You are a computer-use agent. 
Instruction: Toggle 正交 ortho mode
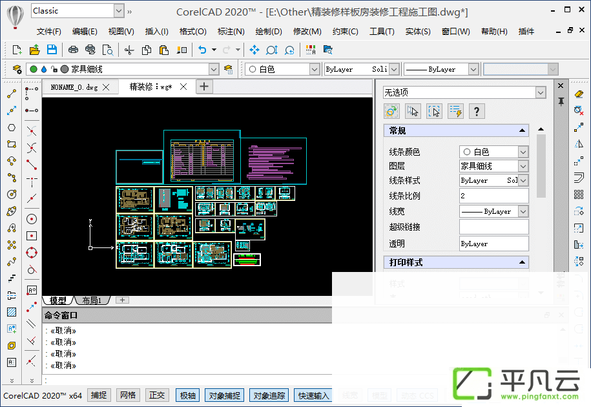click(157, 395)
